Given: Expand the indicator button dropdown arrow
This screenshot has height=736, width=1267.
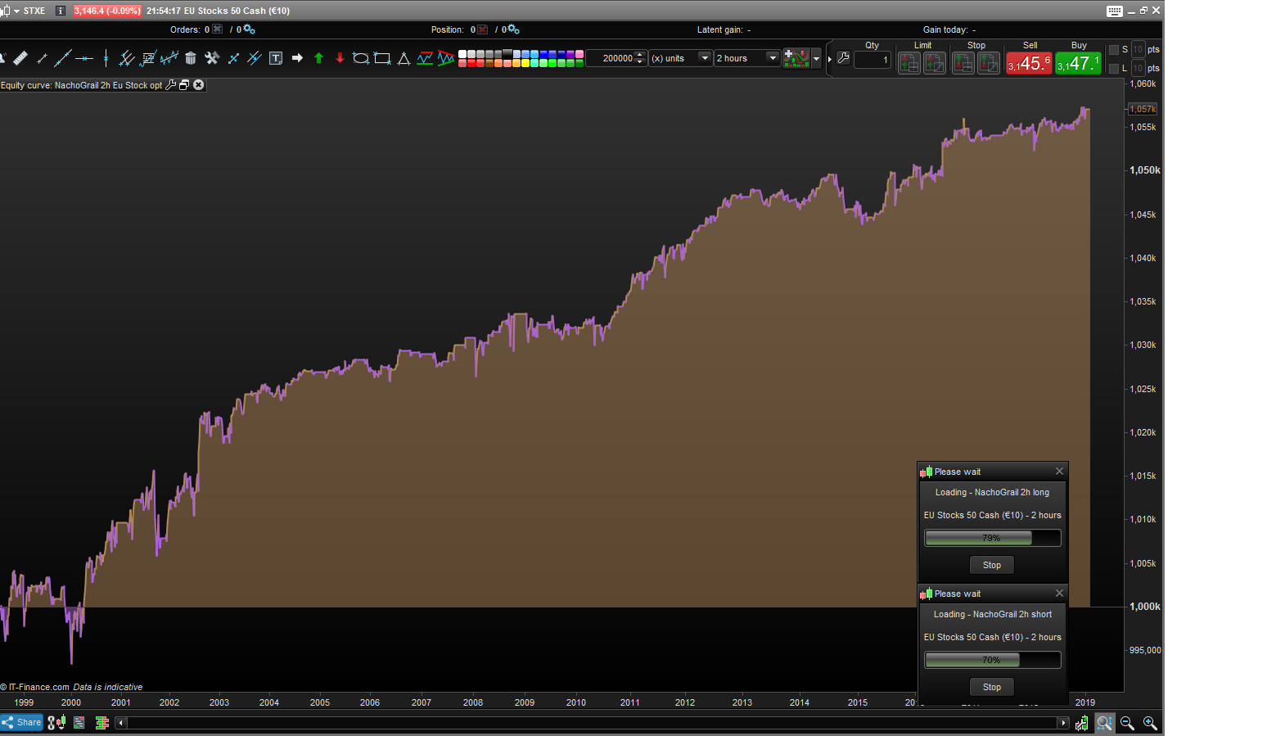Looking at the screenshot, I should point(816,59).
